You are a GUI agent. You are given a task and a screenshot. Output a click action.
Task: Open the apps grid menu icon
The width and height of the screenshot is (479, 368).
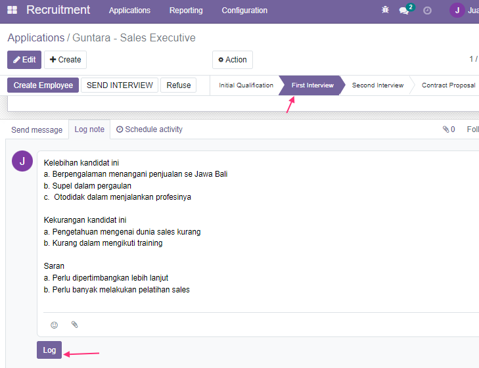pos(12,10)
